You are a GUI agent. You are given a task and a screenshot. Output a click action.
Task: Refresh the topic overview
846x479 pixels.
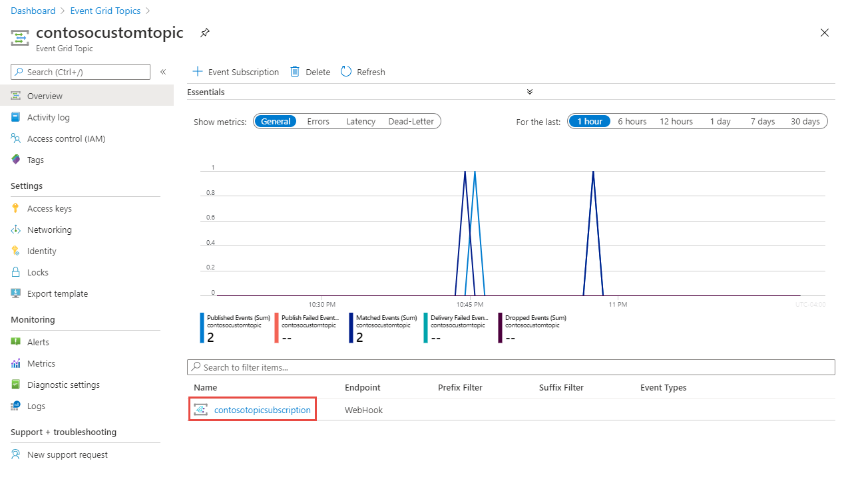(x=363, y=71)
